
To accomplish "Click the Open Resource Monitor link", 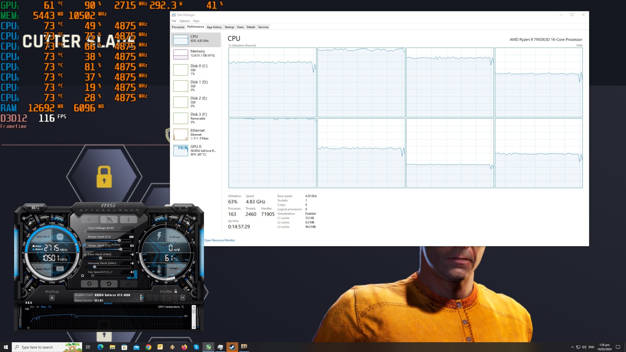I will 219,240.
